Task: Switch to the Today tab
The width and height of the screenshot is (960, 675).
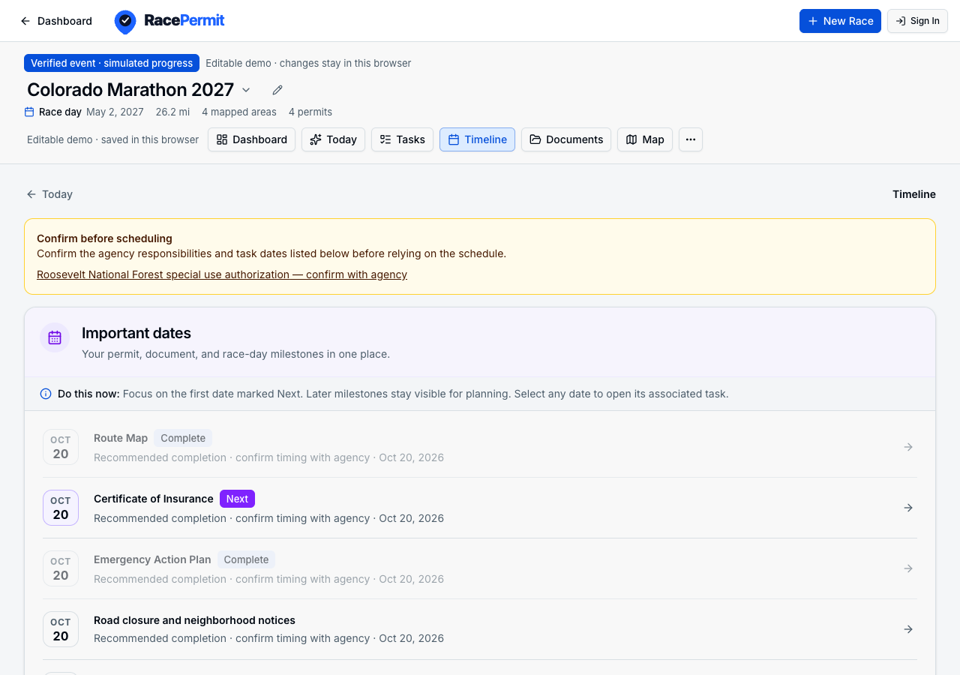Action: 333,139
